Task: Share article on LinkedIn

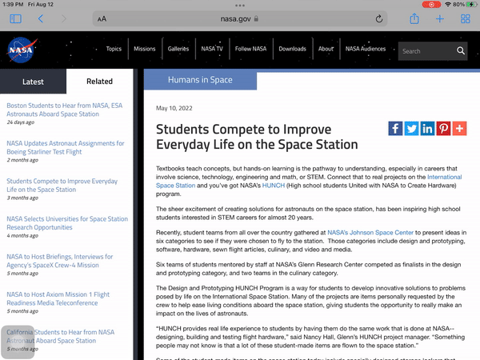Action: tap(427, 129)
